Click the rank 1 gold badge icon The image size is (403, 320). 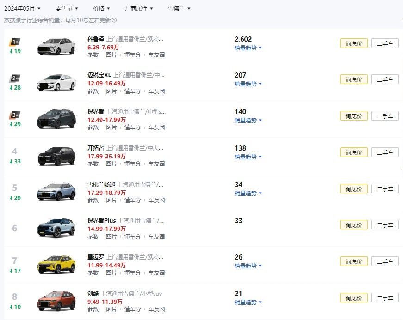(x=14, y=42)
